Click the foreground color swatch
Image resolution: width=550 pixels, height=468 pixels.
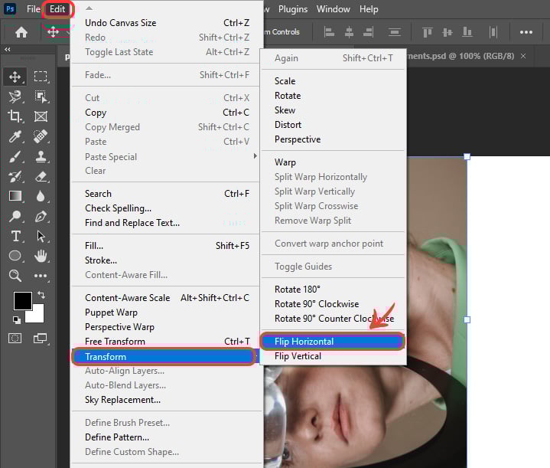21,300
